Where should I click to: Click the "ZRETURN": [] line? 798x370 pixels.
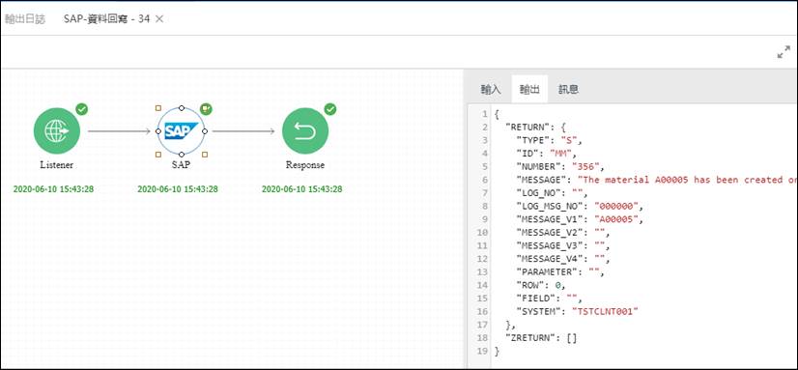pyautogui.click(x=541, y=338)
